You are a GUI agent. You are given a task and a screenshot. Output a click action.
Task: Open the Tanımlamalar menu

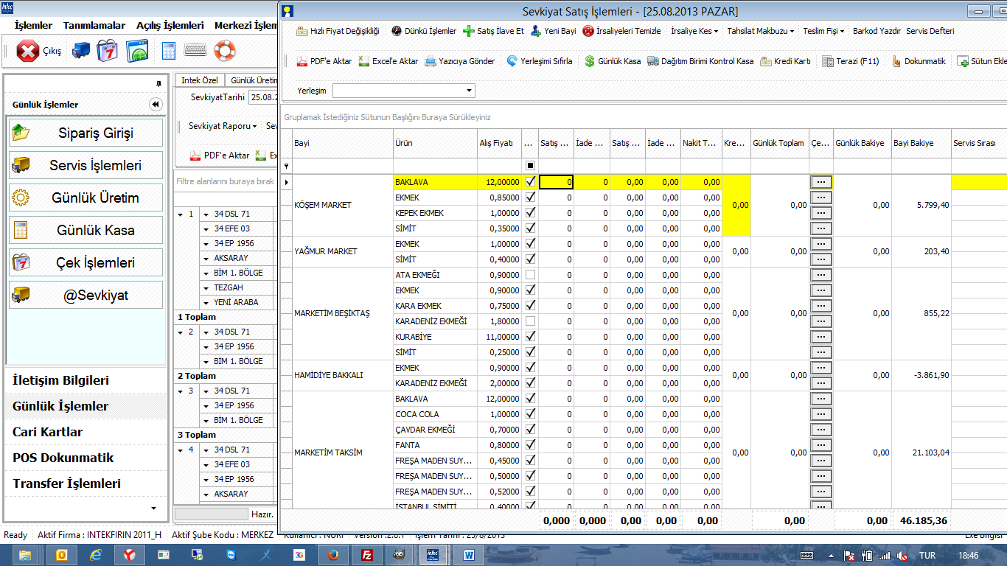click(94, 25)
